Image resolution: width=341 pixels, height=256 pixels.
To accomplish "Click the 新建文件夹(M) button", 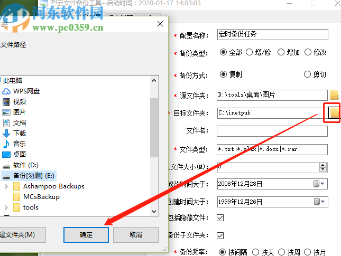I will (x=23, y=235).
